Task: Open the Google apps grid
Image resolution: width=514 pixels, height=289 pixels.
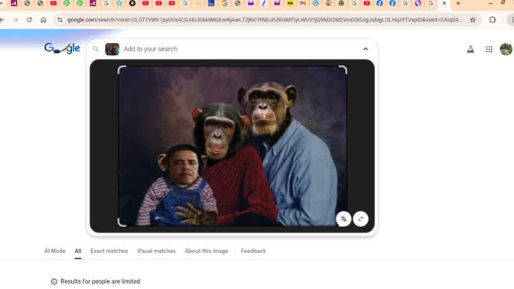Action: [489, 49]
